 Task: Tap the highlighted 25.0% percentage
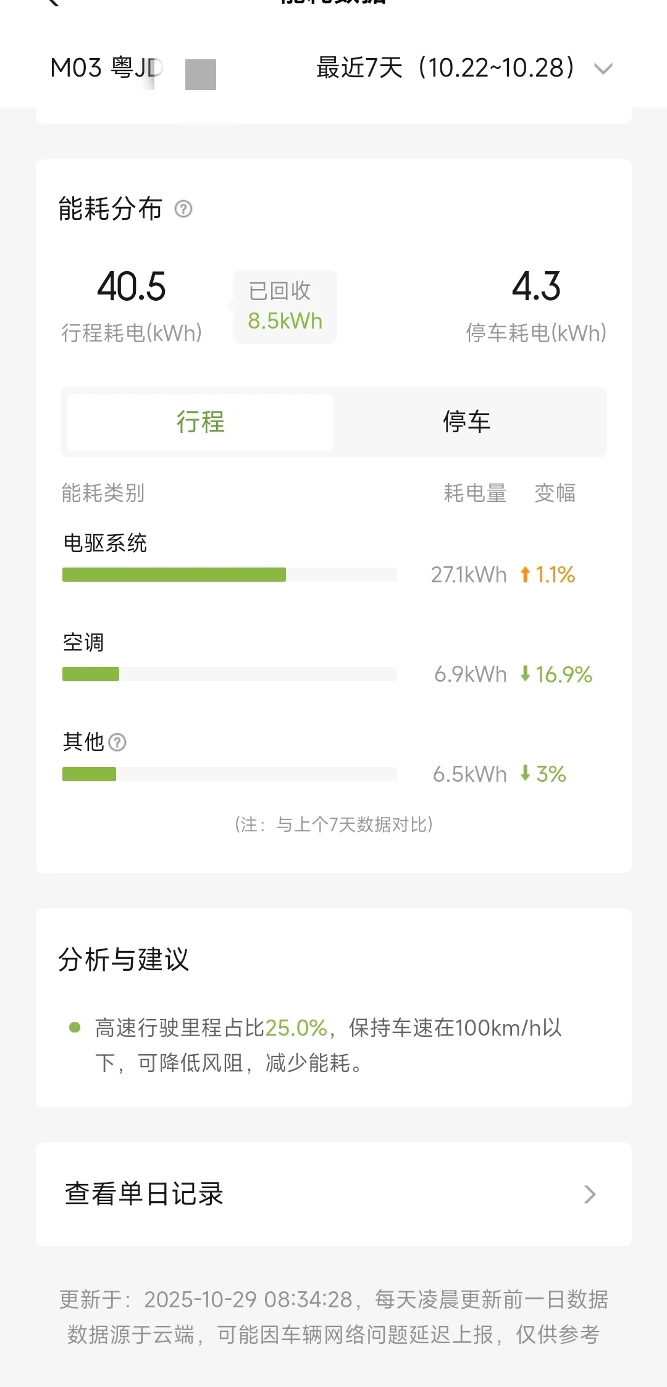click(296, 1028)
